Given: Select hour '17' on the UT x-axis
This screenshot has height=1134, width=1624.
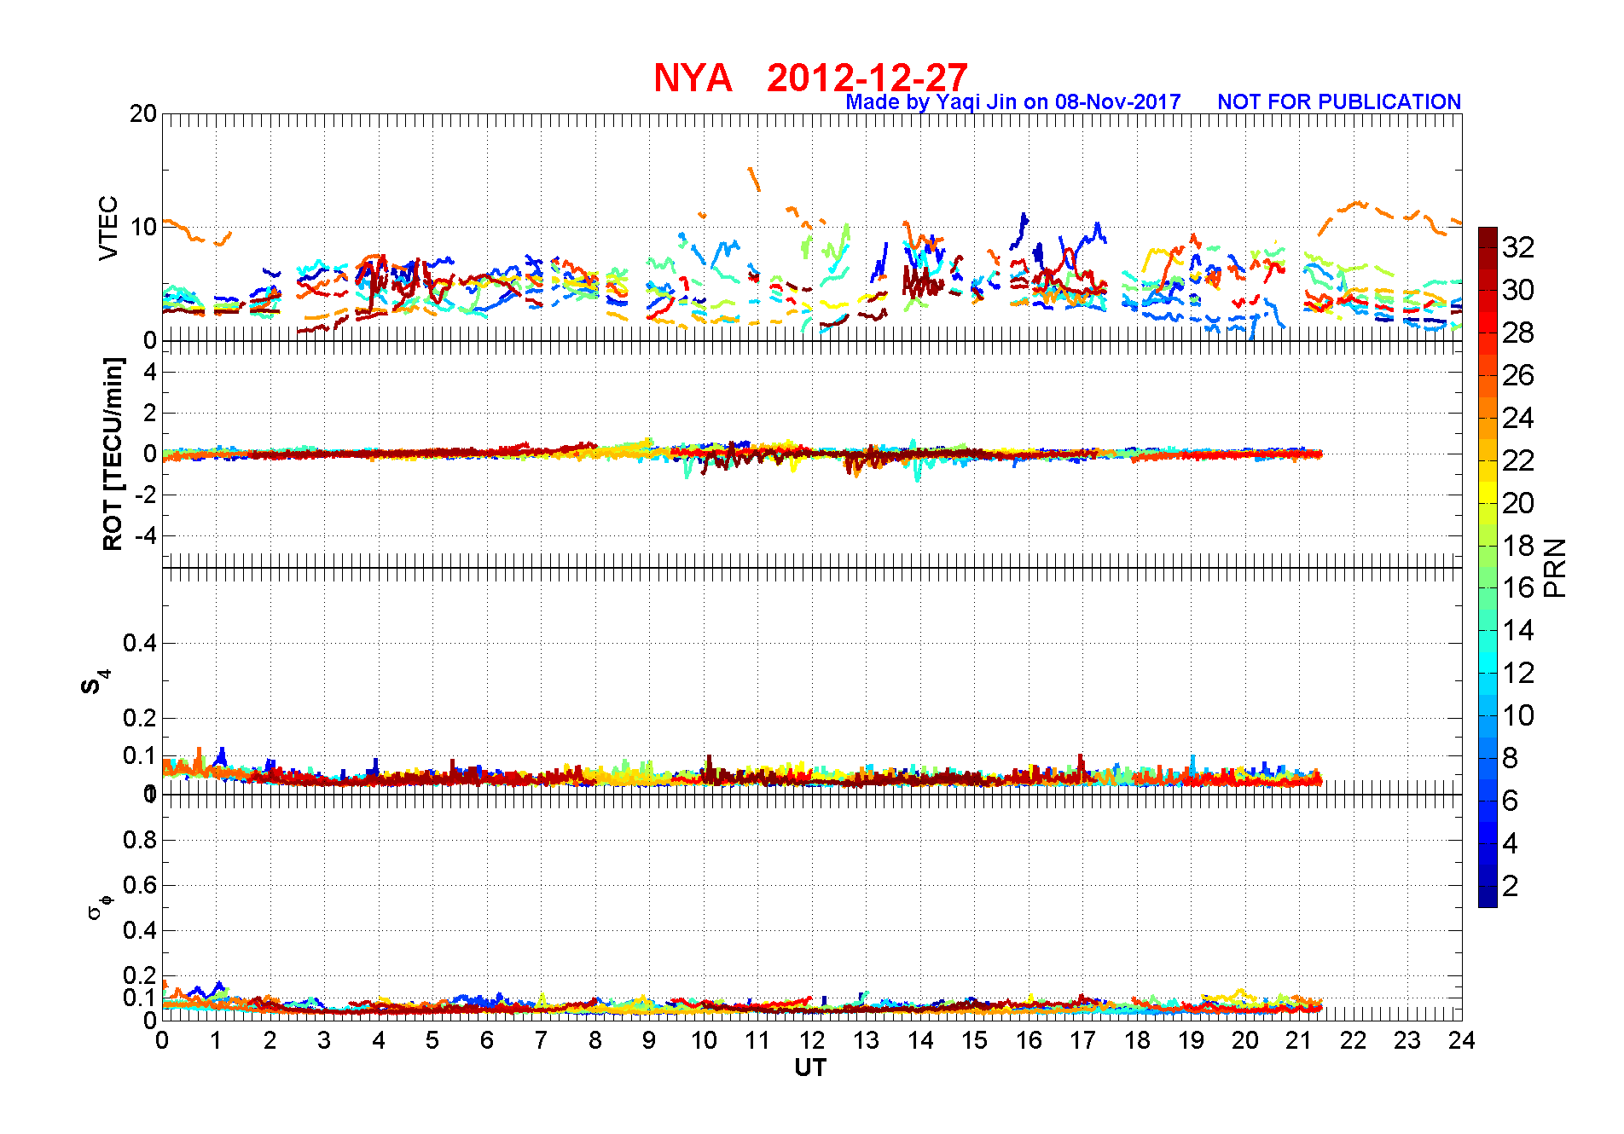Looking at the screenshot, I should click(1082, 1040).
